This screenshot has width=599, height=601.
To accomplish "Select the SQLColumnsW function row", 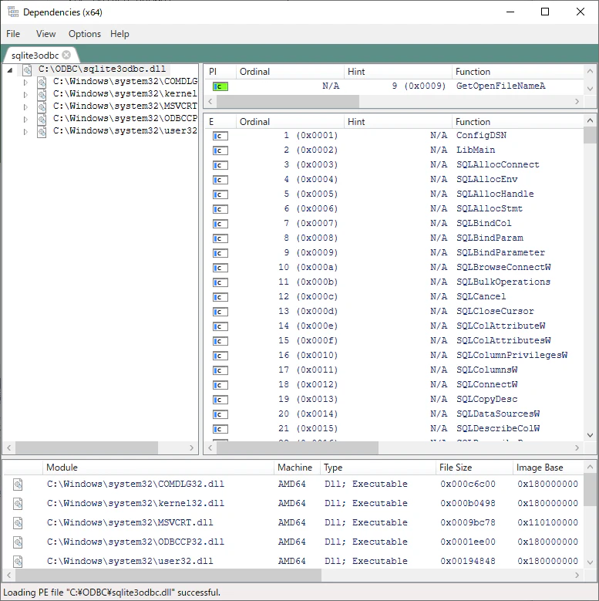I will point(393,370).
